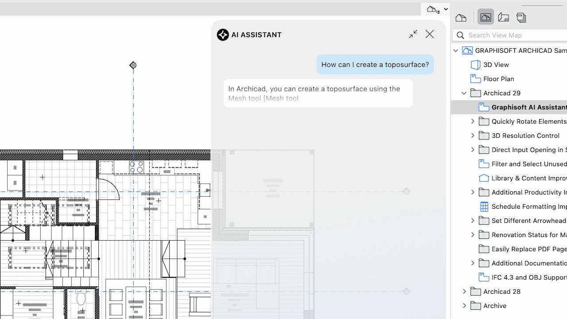Expand the Direct Input Opening folder
This screenshot has height=319, width=567.
pyautogui.click(x=473, y=150)
